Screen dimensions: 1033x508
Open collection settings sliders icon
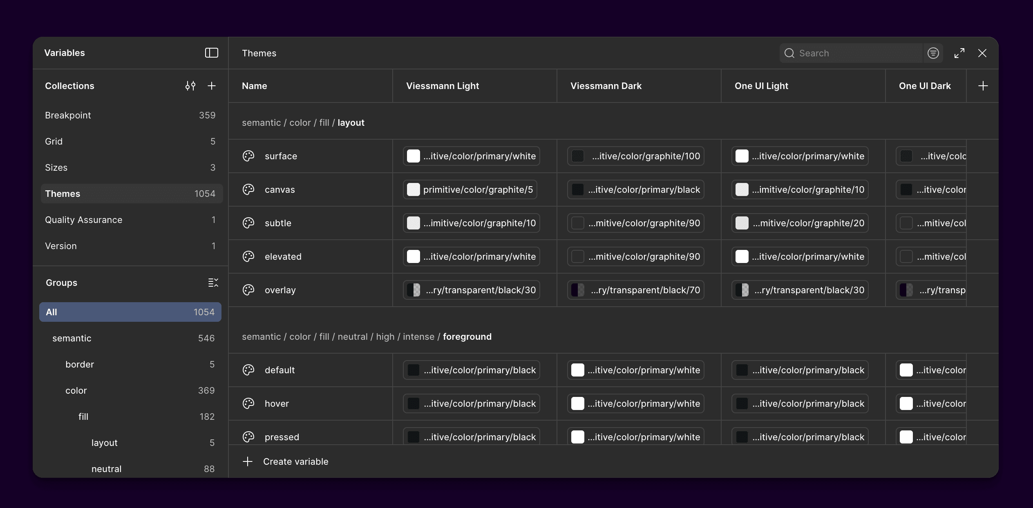190,86
